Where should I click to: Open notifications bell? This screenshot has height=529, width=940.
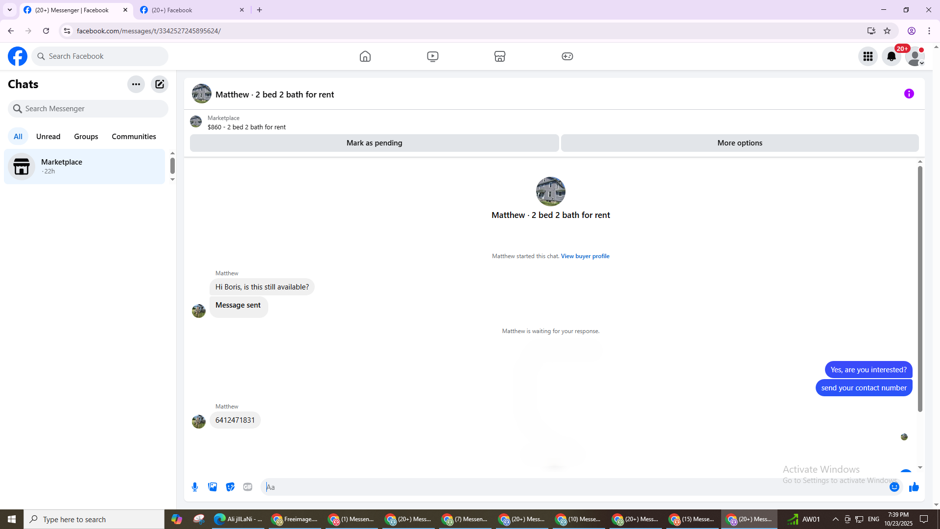pos(891,56)
